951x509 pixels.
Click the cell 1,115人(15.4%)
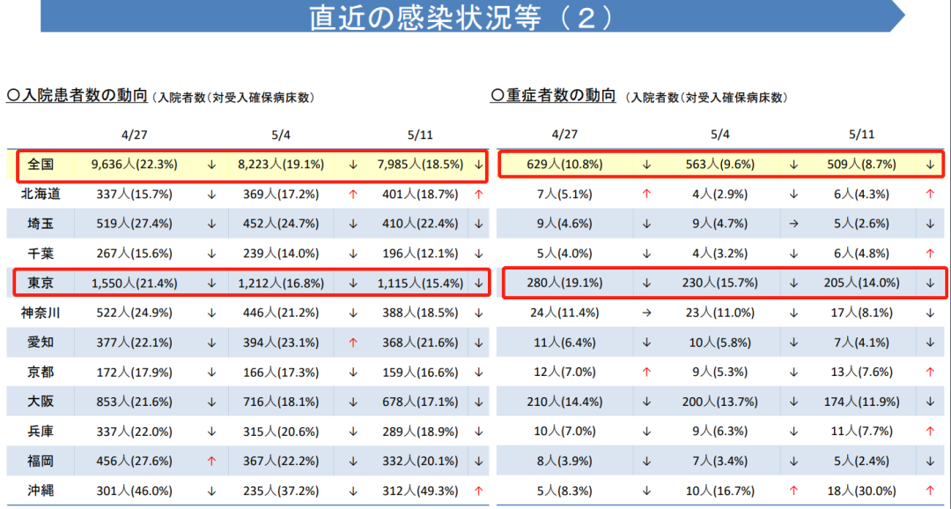(421, 283)
